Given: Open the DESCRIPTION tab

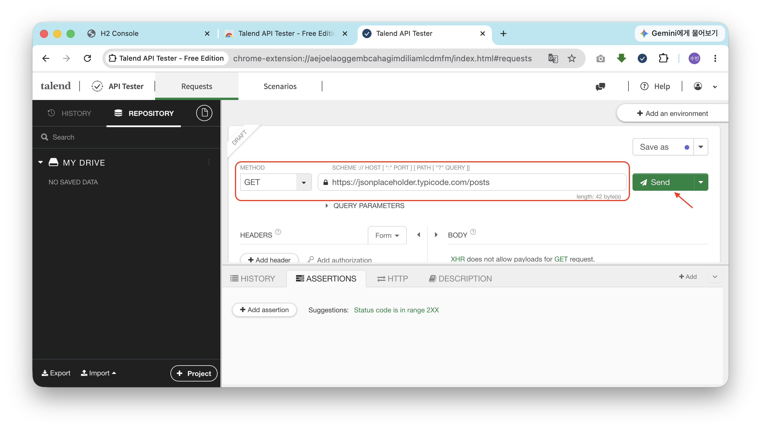Looking at the screenshot, I should 460,279.
